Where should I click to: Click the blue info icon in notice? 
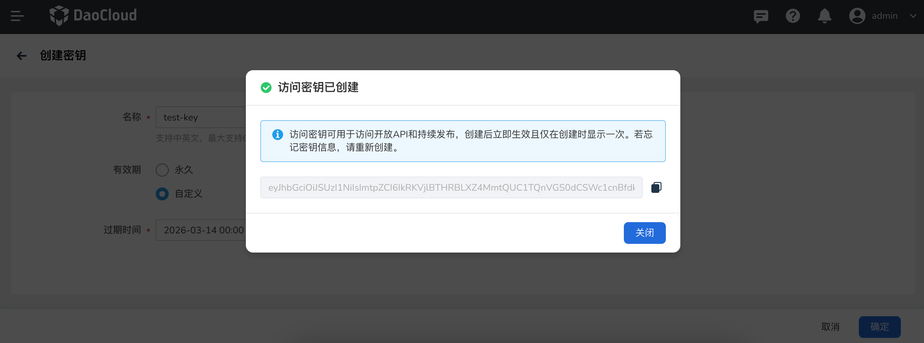[278, 135]
